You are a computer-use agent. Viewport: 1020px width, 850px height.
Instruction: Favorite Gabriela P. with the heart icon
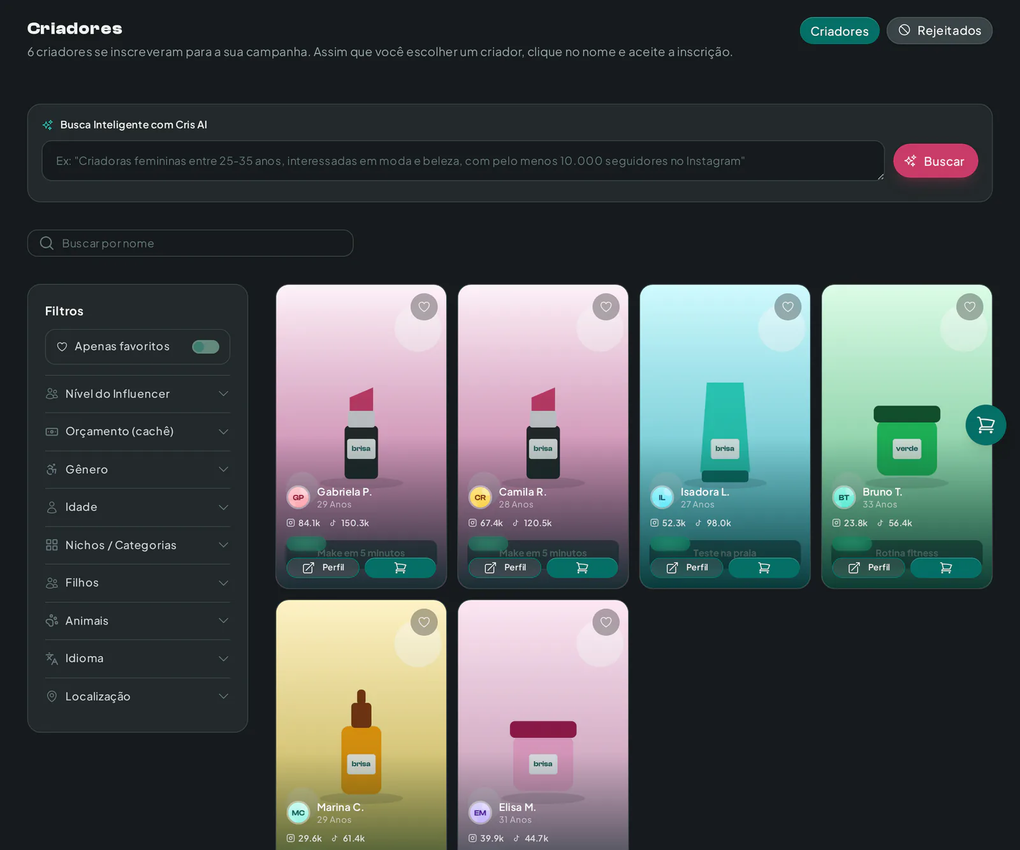424,307
